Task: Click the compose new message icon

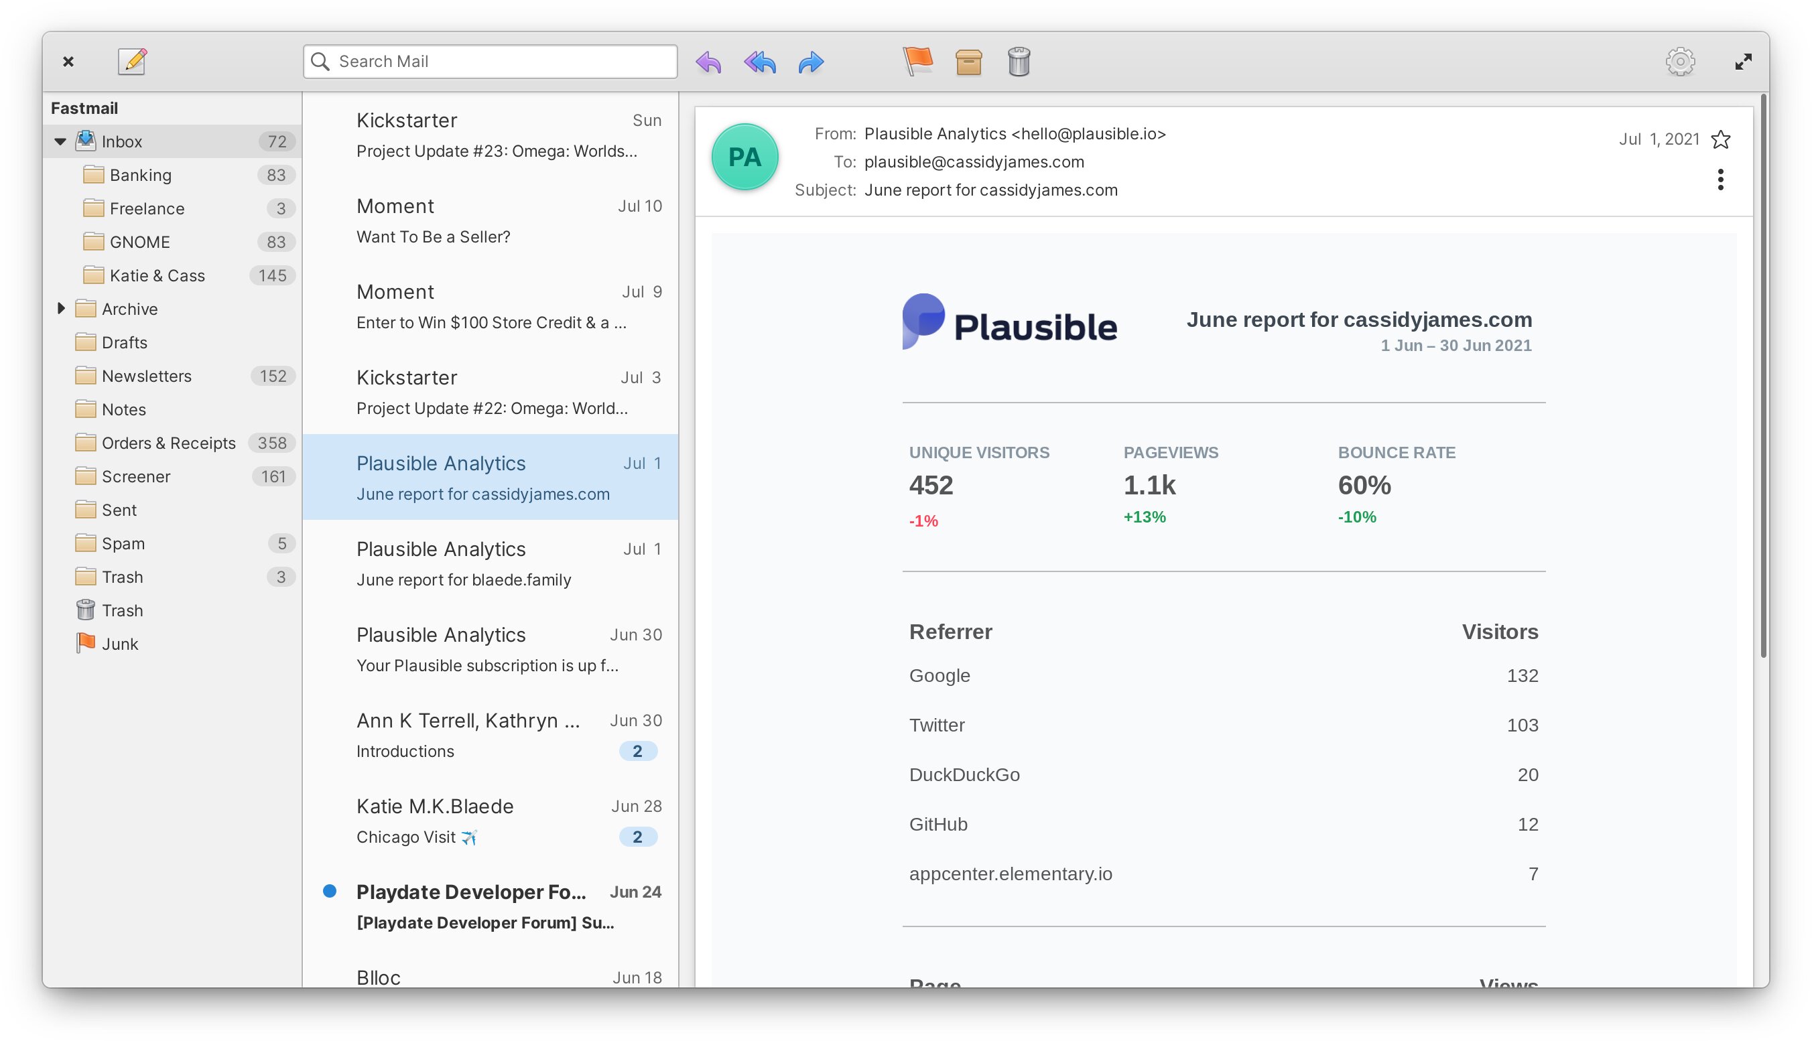Action: click(132, 62)
